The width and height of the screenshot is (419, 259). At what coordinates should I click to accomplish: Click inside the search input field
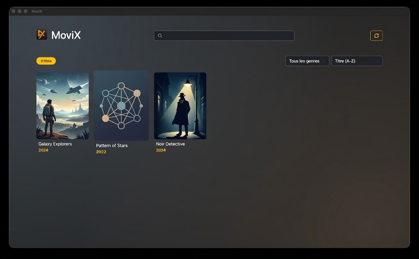224,35
